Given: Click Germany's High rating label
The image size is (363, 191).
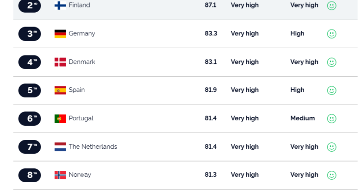Looking at the screenshot, I should click(x=297, y=33).
